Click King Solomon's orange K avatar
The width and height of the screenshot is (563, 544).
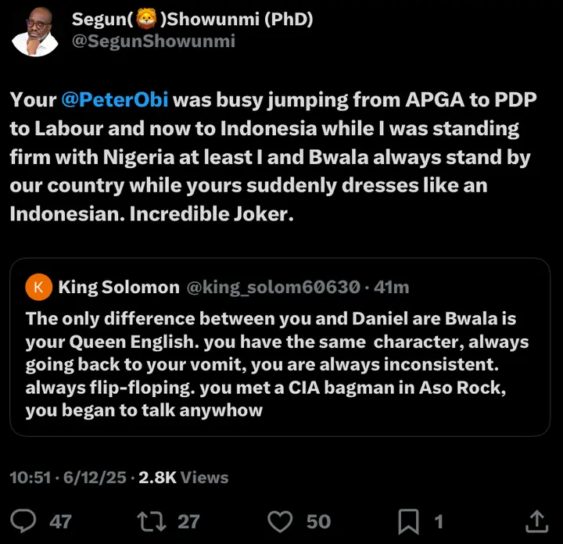pyautogui.click(x=38, y=288)
